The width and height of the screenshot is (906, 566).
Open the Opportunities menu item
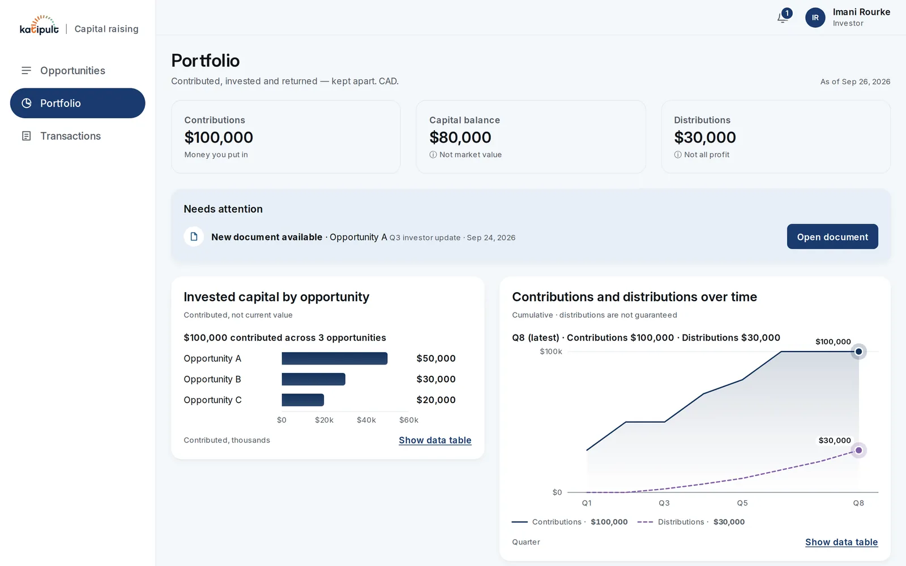tap(78, 71)
